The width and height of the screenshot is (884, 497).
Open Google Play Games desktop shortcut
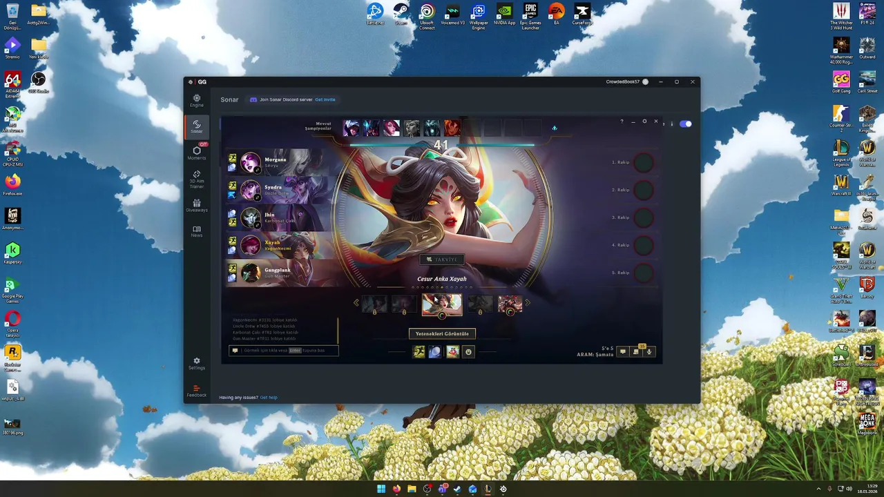[x=12, y=289]
